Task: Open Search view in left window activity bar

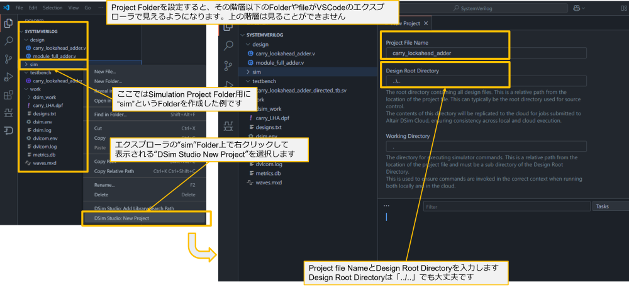Action: coord(8,42)
